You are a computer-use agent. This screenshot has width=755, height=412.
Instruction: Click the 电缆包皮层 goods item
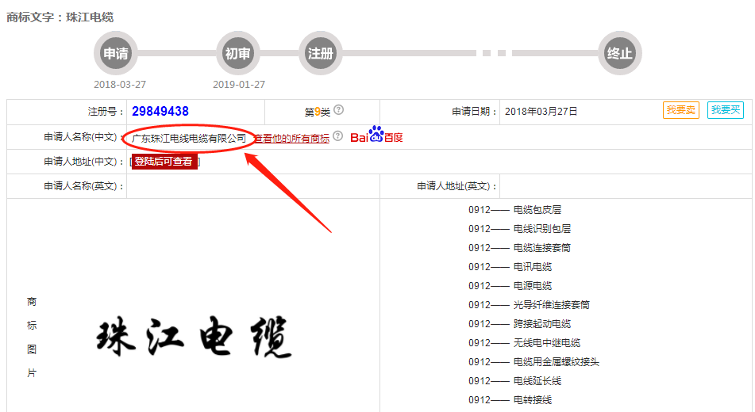(537, 210)
